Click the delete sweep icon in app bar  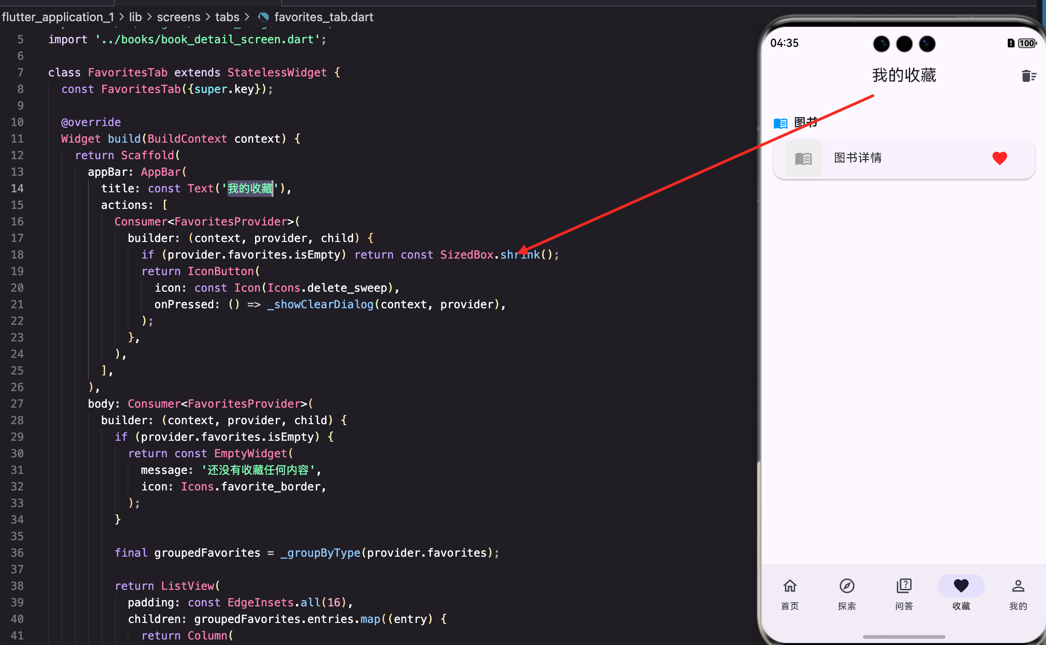pyautogui.click(x=1028, y=76)
